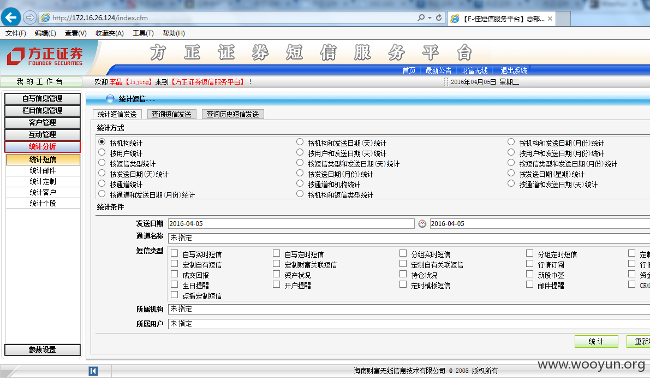Open the 帮助(H) menu
650x380 pixels.
click(174, 33)
